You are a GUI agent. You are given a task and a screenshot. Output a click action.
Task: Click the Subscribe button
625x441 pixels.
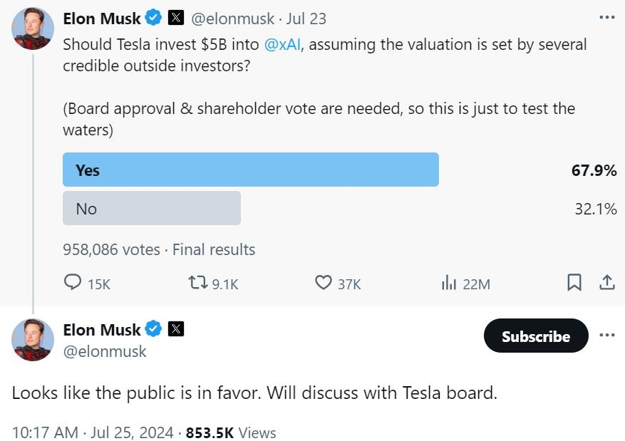pos(536,336)
